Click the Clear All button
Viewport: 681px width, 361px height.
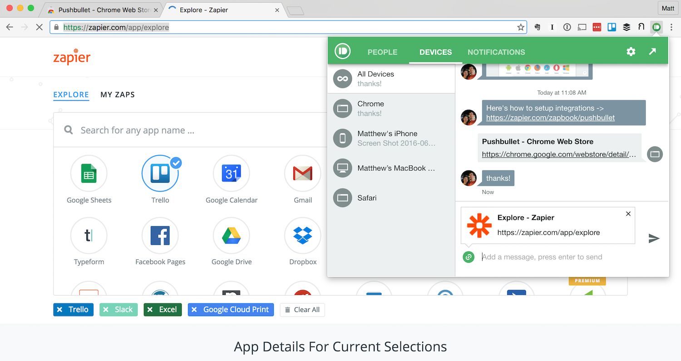click(x=302, y=310)
